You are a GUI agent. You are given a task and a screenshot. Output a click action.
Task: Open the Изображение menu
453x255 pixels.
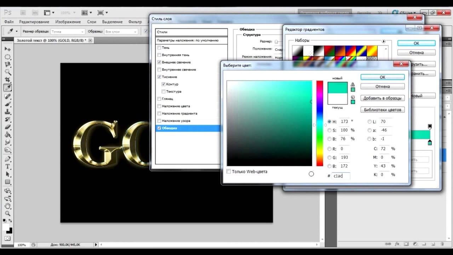coord(68,22)
